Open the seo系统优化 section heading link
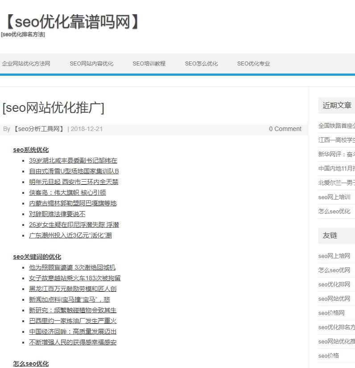This screenshot has width=355, height=368. tap(31, 150)
